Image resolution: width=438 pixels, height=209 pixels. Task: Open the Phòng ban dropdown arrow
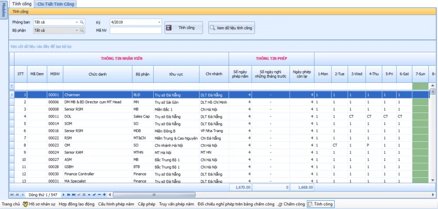pyautogui.click(x=77, y=22)
